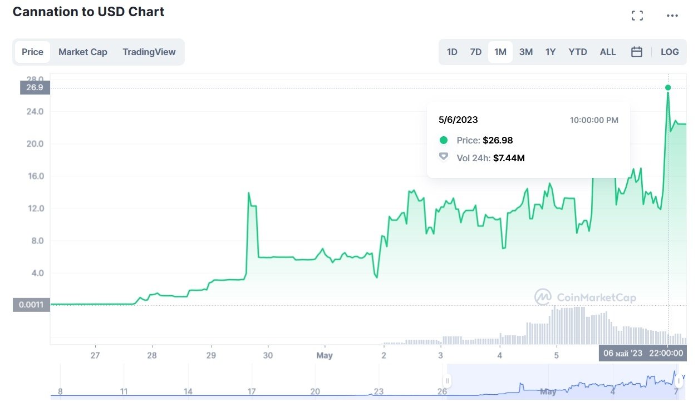
Task: Click the 24.0 label on the price axis
Action: click(x=35, y=111)
